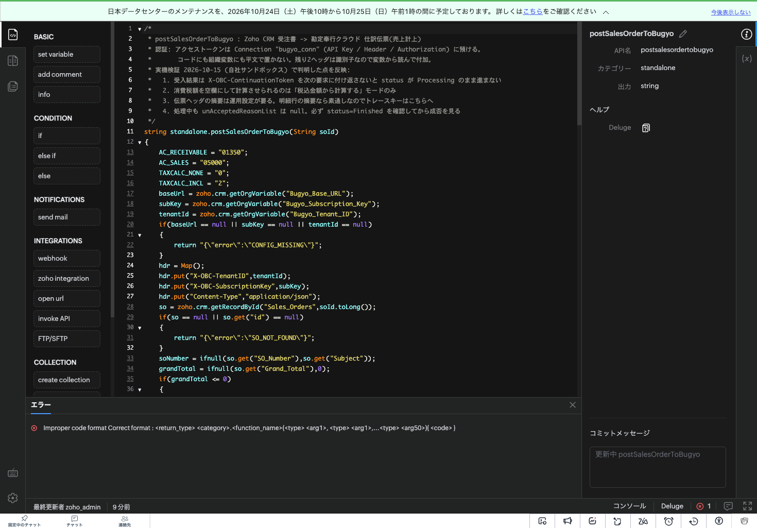Open the stacked windows icon at bottom right

744,521
